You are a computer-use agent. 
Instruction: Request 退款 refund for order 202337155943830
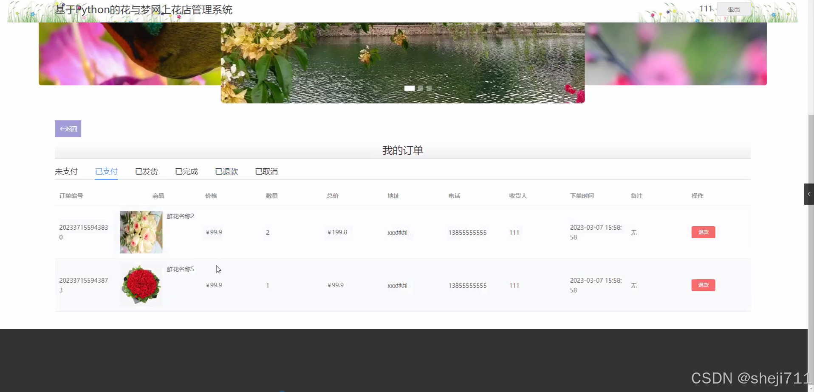[703, 232]
